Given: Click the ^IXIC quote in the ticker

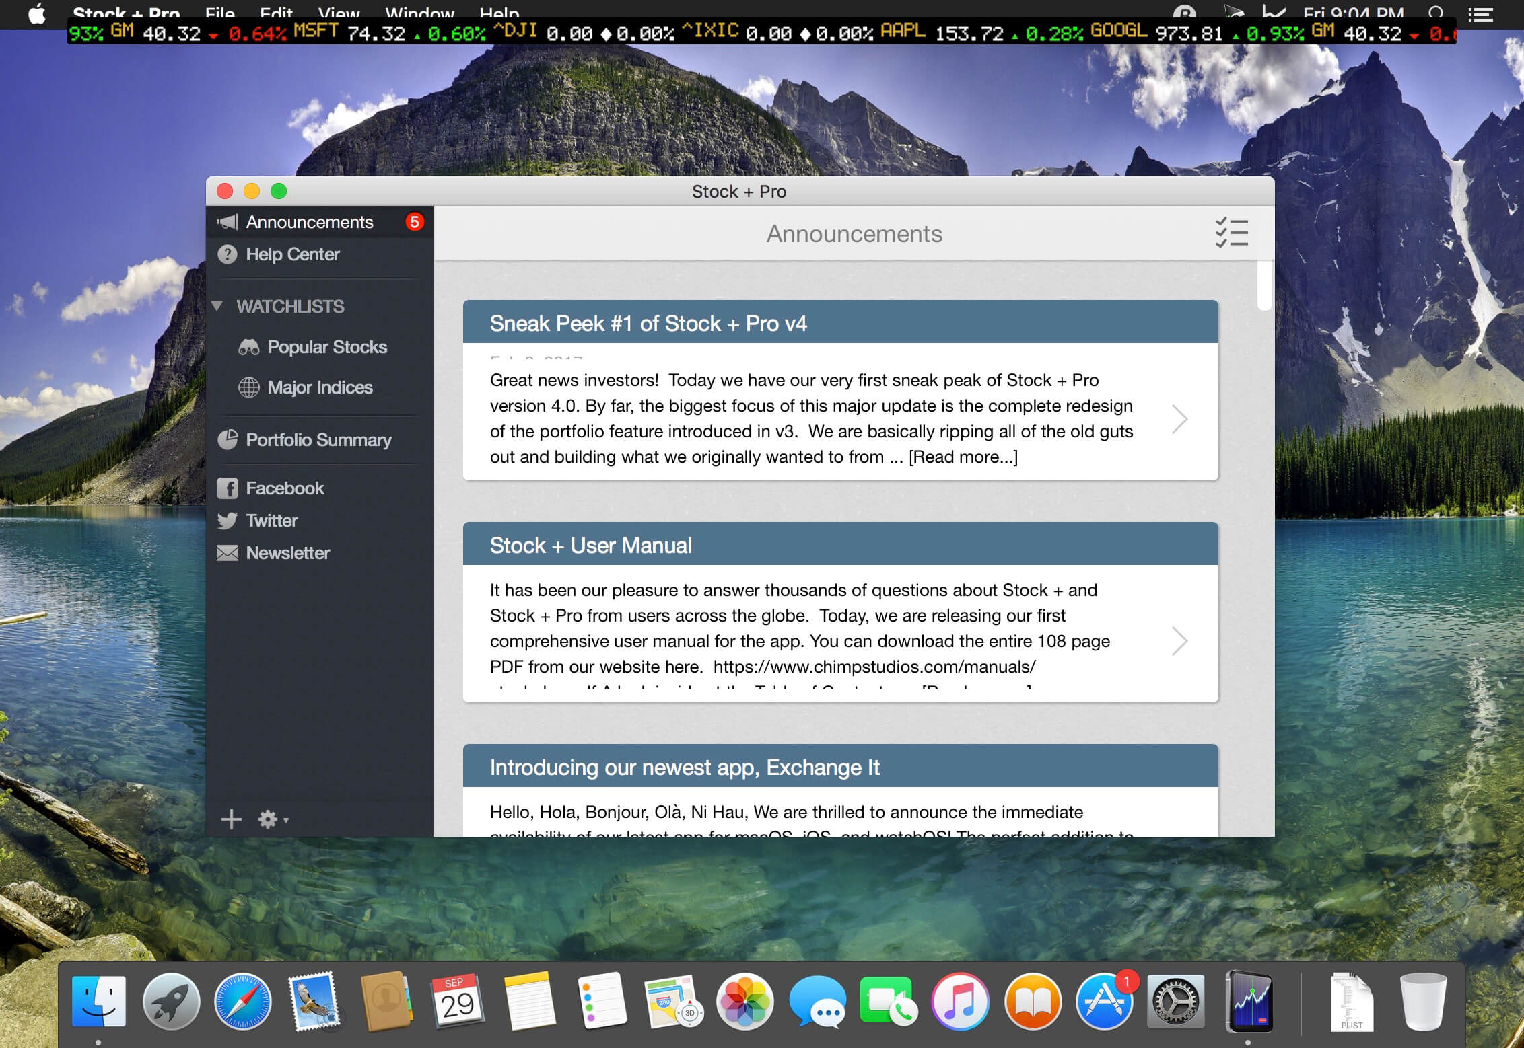Looking at the screenshot, I should (x=777, y=32).
